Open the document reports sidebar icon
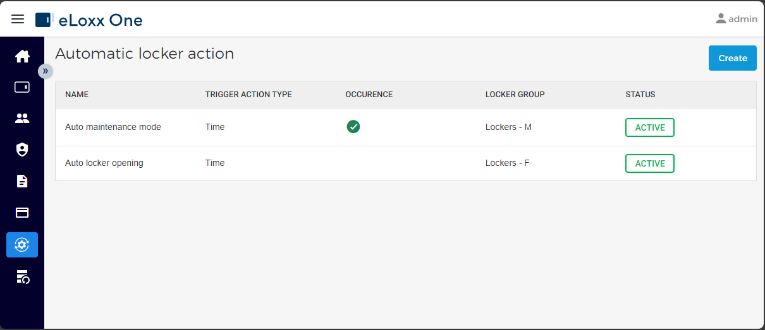The width and height of the screenshot is (765, 330). coord(22,181)
